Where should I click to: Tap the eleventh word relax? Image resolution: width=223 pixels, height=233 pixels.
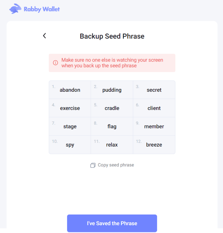tap(112, 145)
